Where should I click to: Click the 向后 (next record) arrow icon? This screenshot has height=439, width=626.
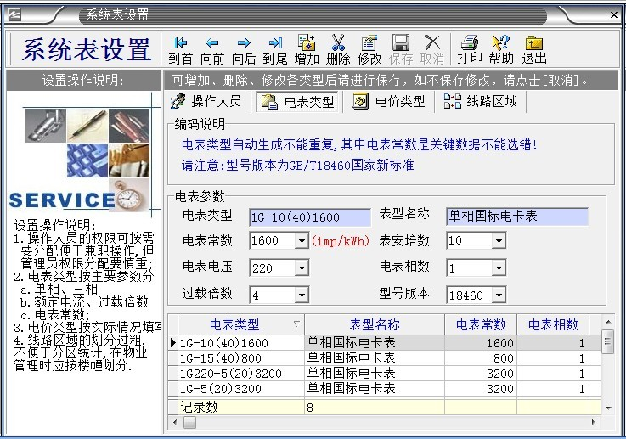(x=244, y=43)
